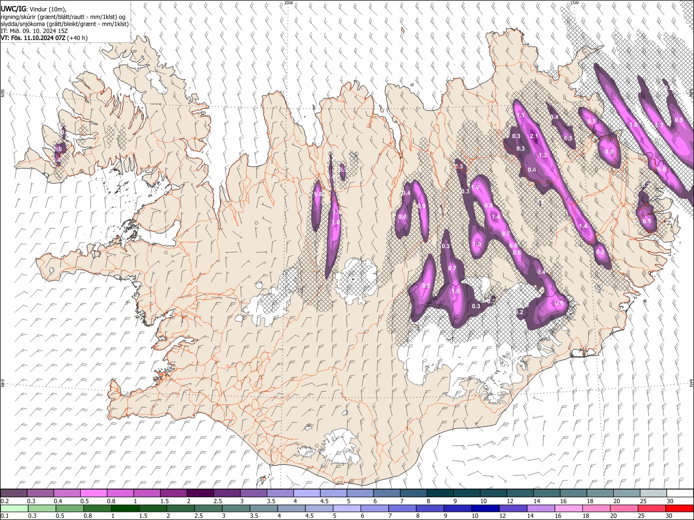694x520 pixels.
Task: Click the '(+40 h)' forecast offset
Action: (78, 38)
